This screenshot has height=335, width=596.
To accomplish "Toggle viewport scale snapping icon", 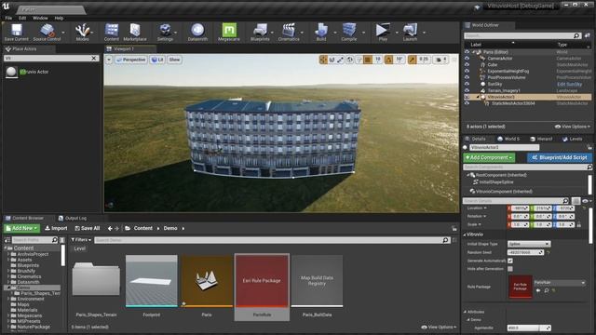I will point(412,60).
